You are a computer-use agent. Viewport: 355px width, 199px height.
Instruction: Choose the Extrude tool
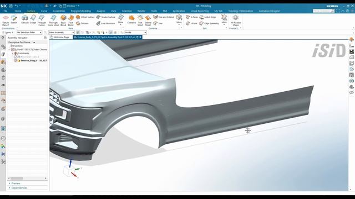25,19
